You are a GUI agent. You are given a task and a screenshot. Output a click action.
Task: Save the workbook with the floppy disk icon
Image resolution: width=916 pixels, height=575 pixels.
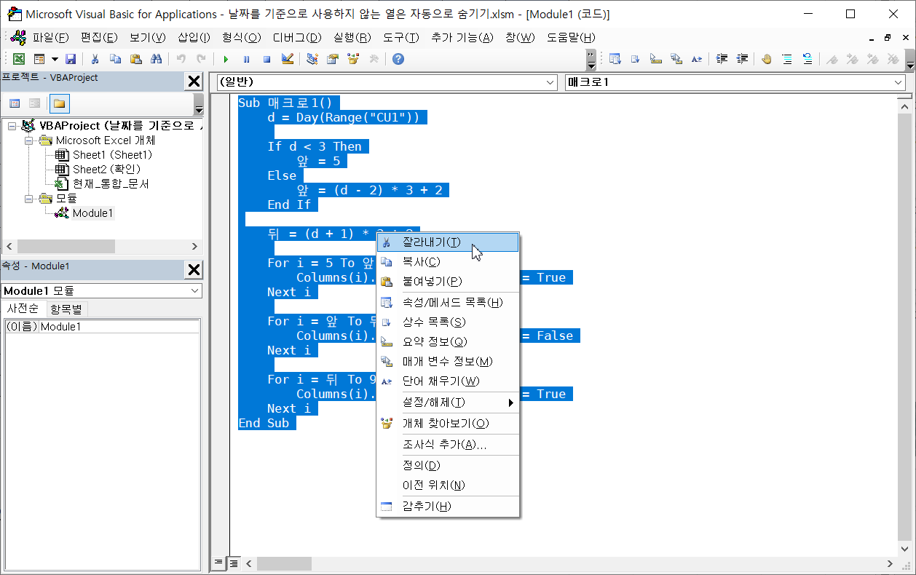click(x=71, y=59)
